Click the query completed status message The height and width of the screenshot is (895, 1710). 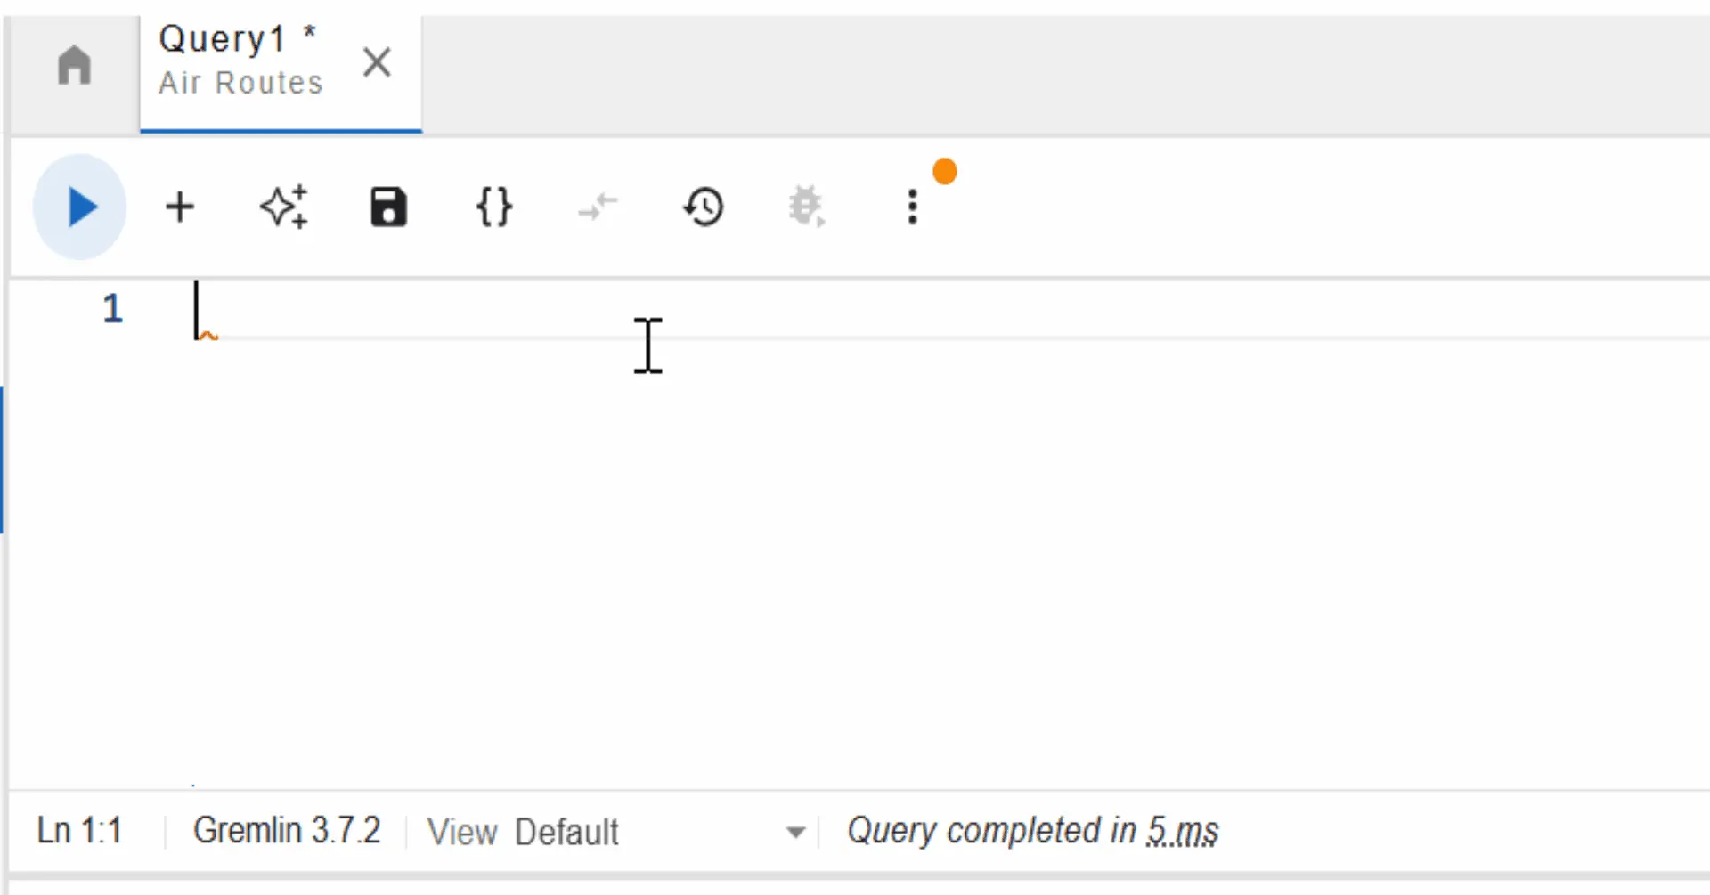click(1032, 831)
